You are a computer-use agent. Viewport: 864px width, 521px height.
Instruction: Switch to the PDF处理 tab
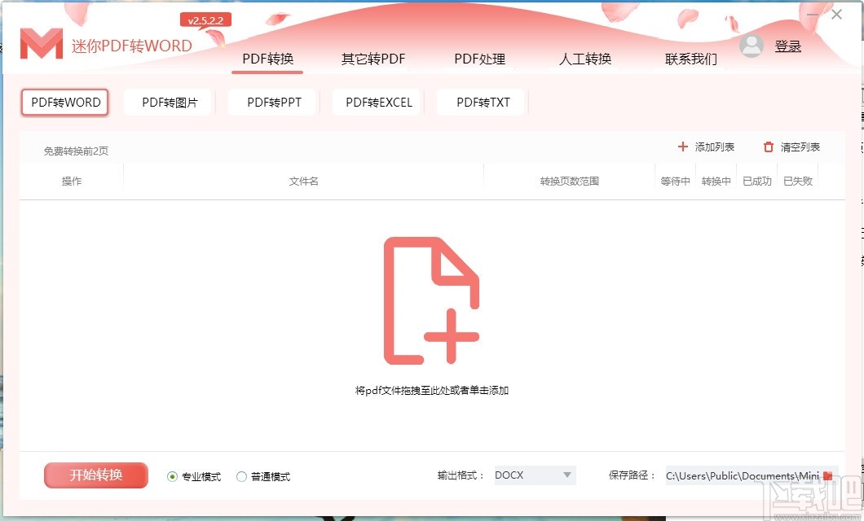[x=479, y=59]
